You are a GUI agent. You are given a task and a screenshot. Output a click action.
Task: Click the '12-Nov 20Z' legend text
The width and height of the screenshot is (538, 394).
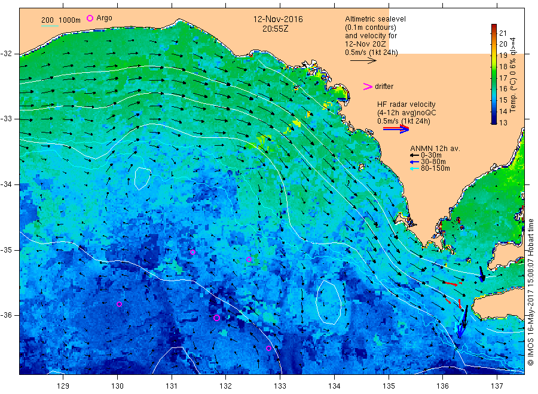pos(365,44)
